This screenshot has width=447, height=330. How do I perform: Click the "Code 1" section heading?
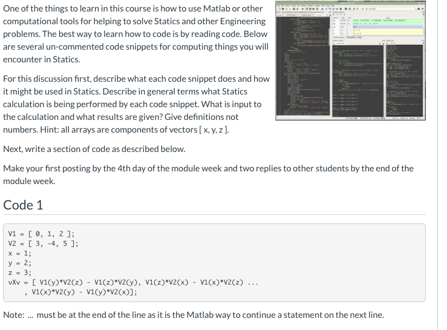click(23, 205)
